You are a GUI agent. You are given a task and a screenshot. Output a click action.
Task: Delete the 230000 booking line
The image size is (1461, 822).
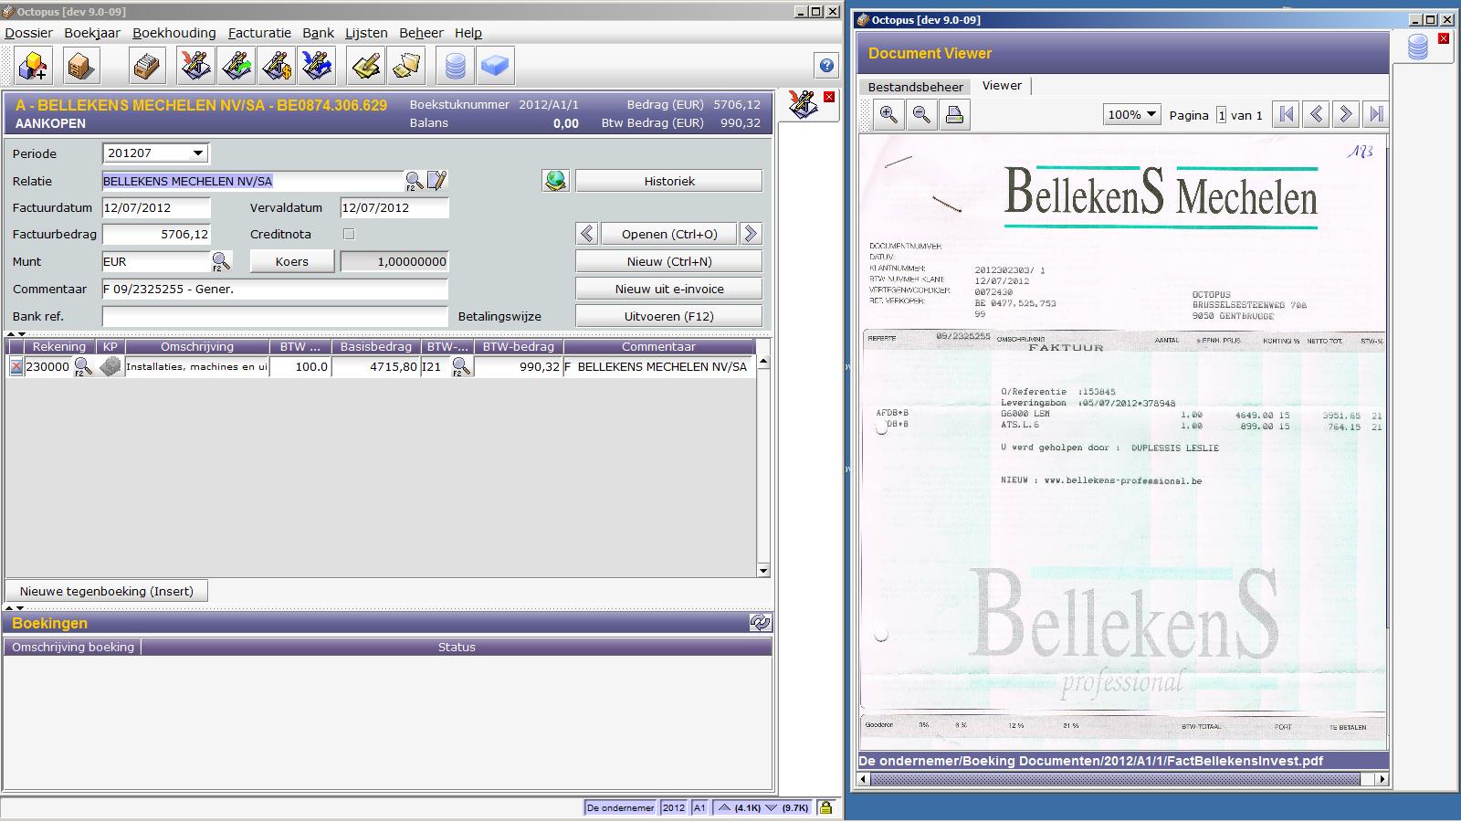(x=16, y=366)
